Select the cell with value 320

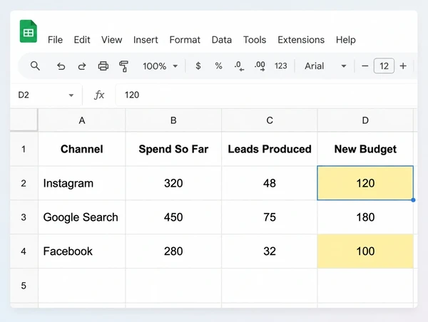[x=173, y=183]
